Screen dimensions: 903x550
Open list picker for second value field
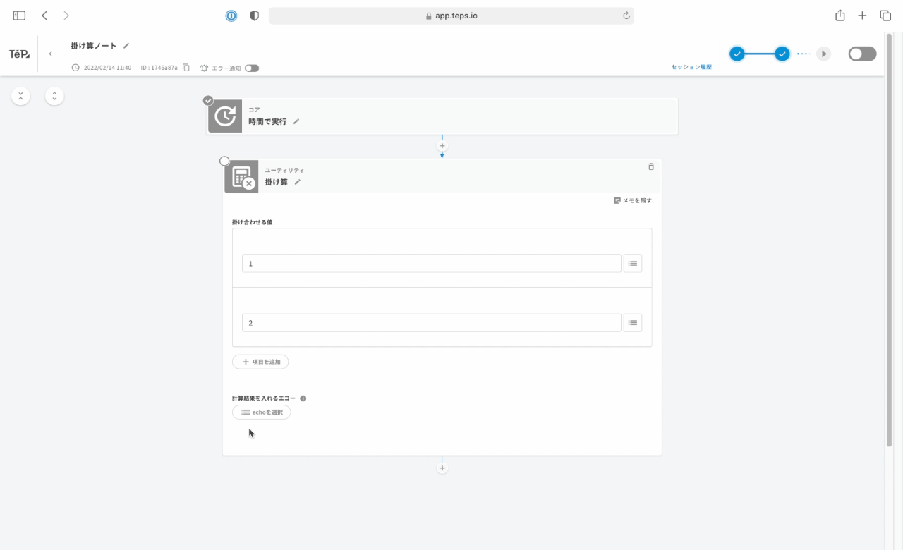632,323
